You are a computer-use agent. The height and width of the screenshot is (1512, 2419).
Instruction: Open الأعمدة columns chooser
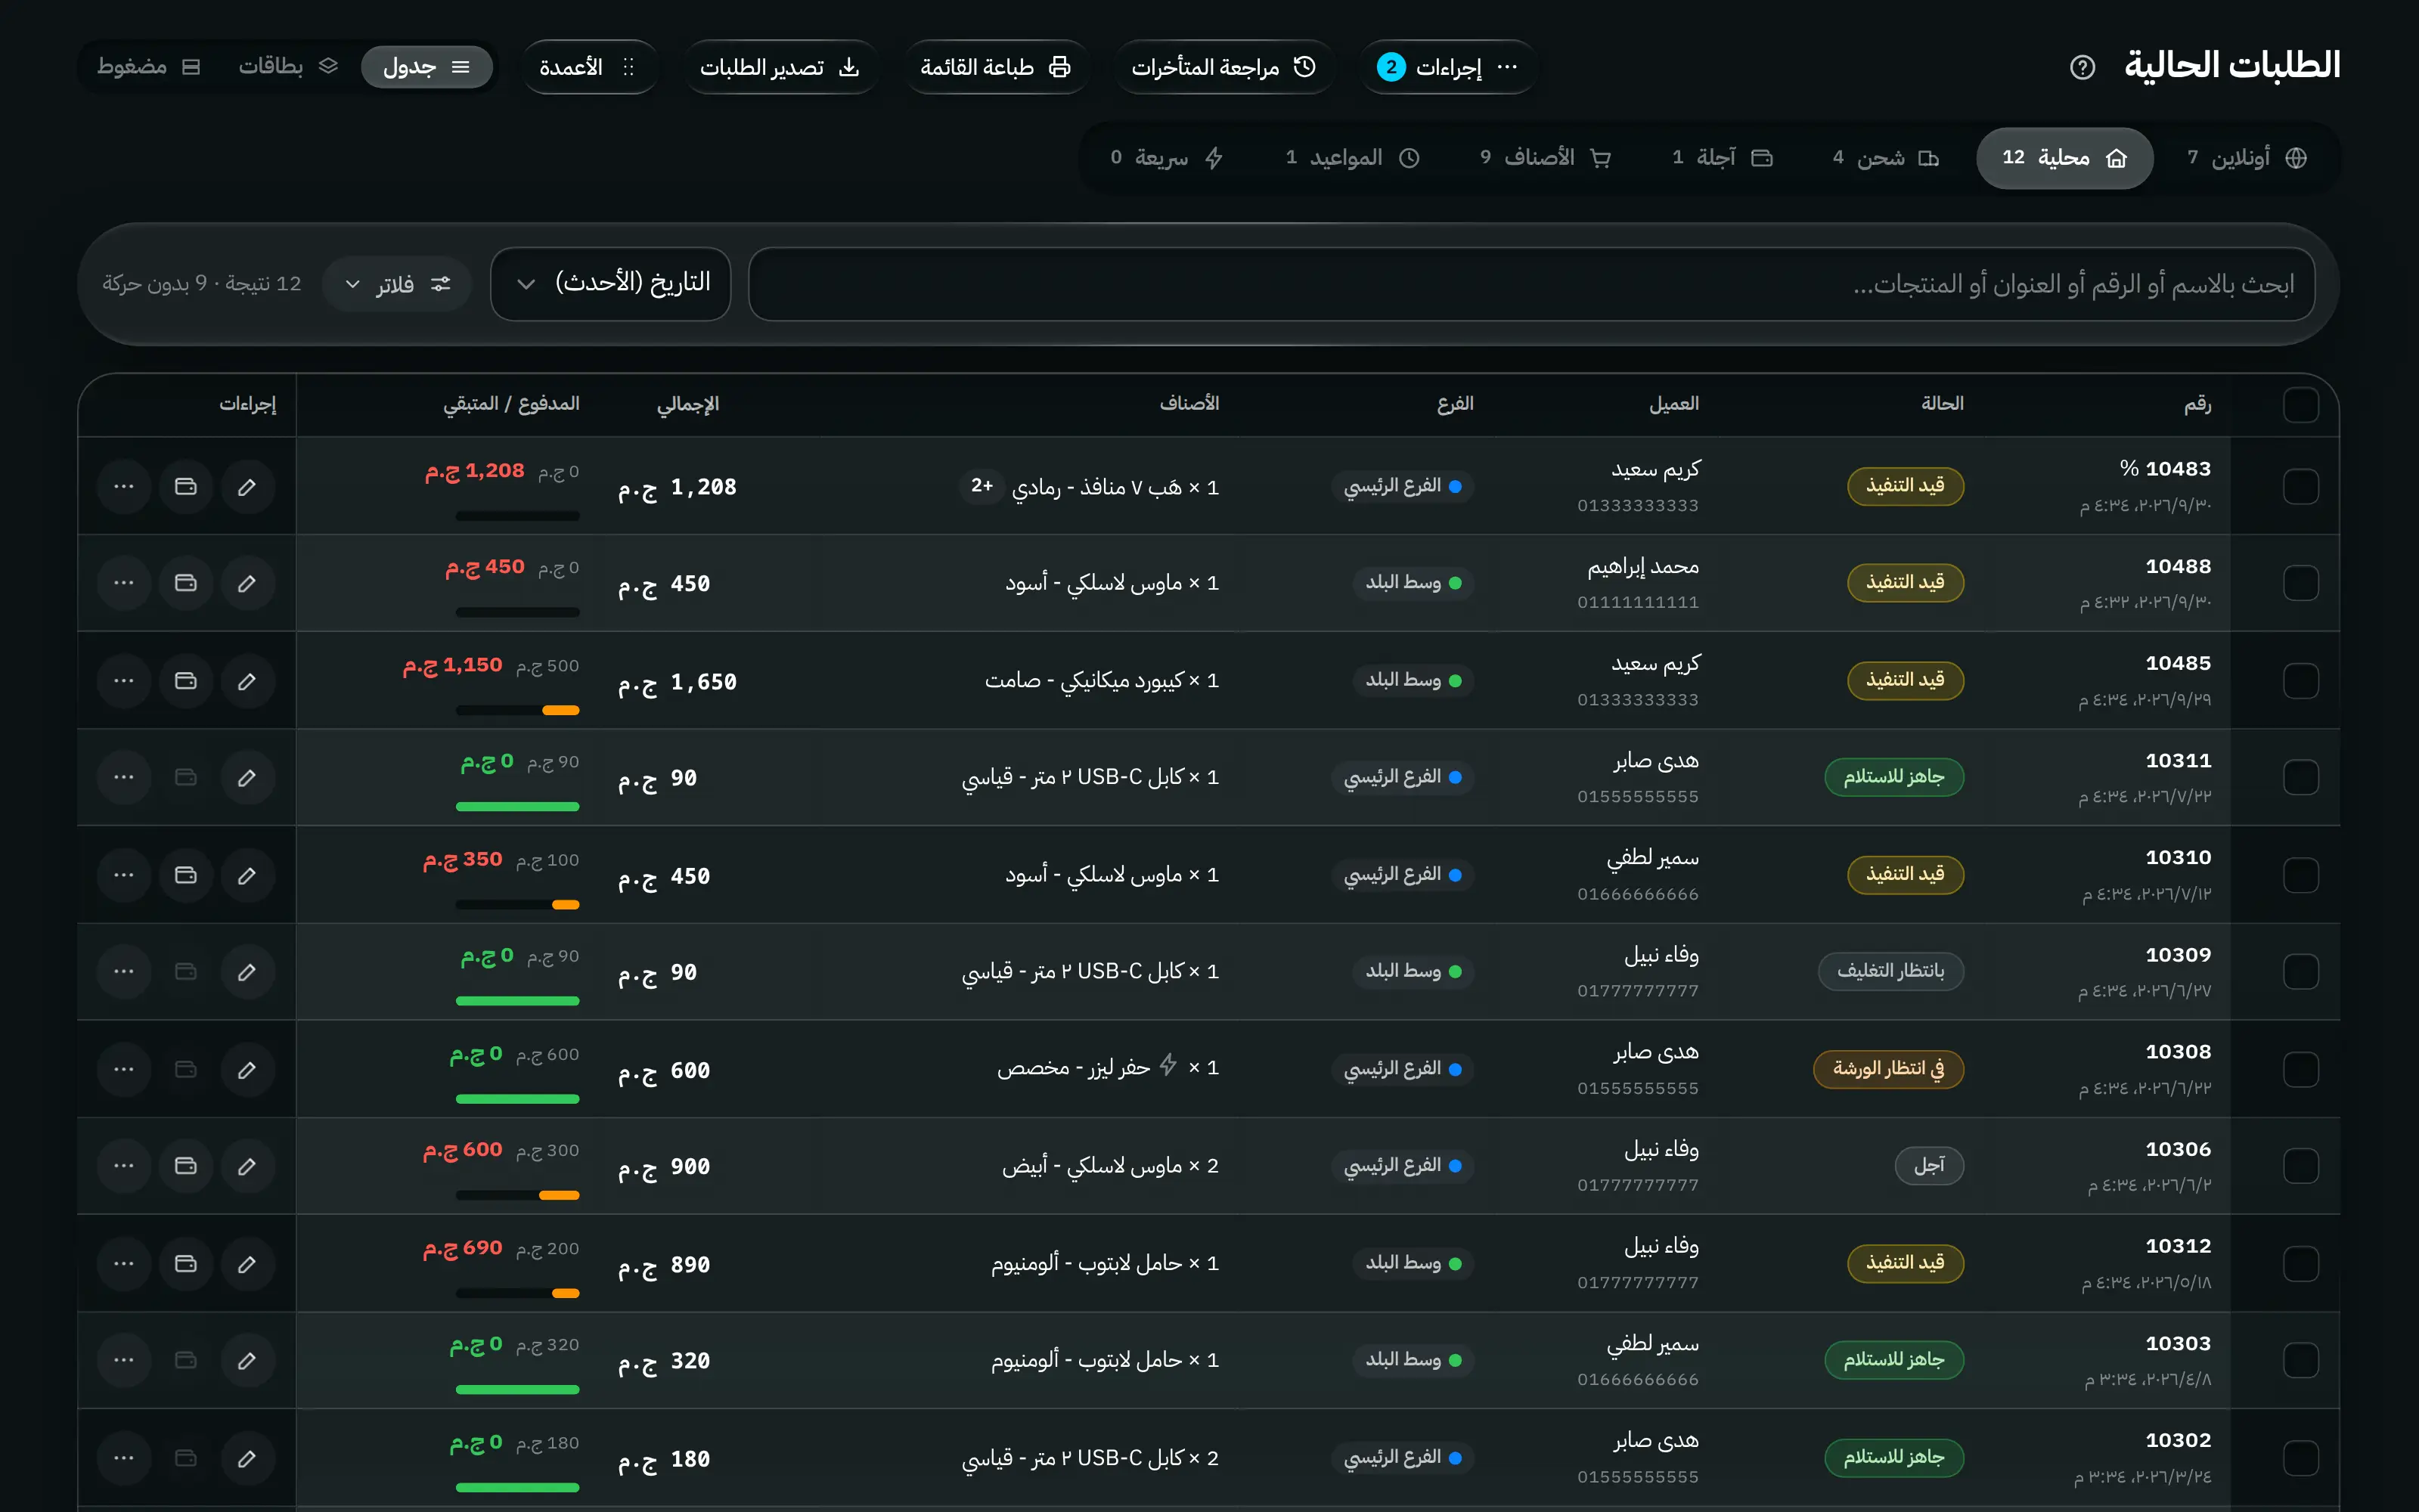[x=589, y=67]
